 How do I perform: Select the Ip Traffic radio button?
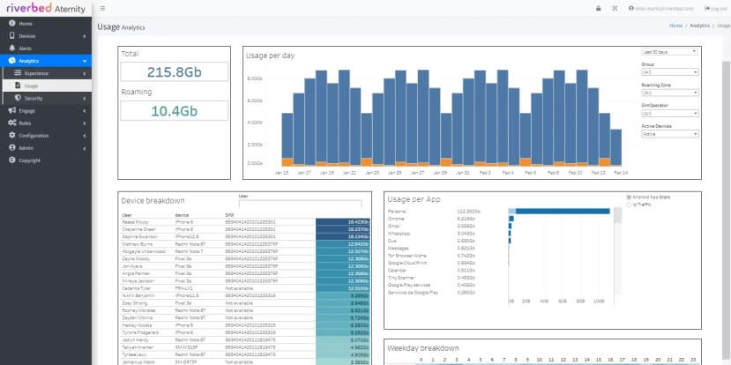pos(628,204)
